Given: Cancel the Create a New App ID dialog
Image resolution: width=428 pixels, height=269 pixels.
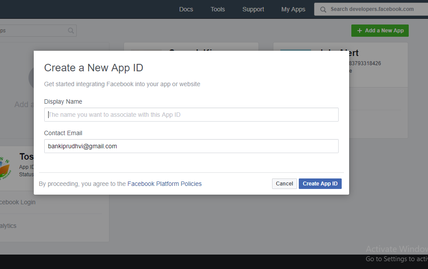Looking at the screenshot, I should (284, 184).
